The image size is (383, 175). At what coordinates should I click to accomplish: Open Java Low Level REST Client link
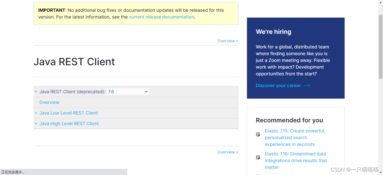(x=69, y=113)
